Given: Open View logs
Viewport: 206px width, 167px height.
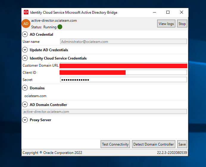Looking at the screenshot, I should click(x=166, y=24).
